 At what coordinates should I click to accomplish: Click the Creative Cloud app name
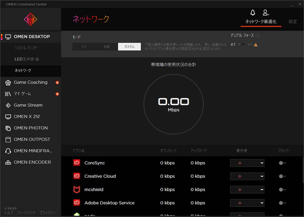click(x=100, y=176)
